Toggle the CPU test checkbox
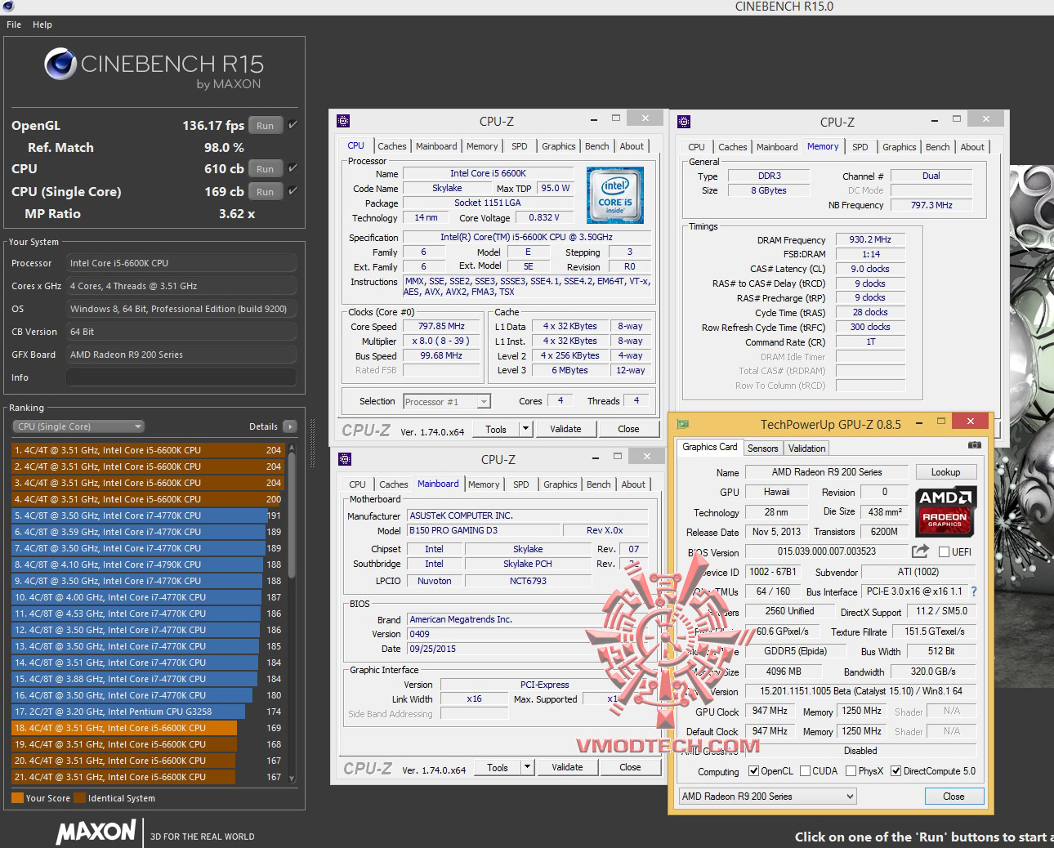The image size is (1054, 848). pyautogui.click(x=293, y=168)
